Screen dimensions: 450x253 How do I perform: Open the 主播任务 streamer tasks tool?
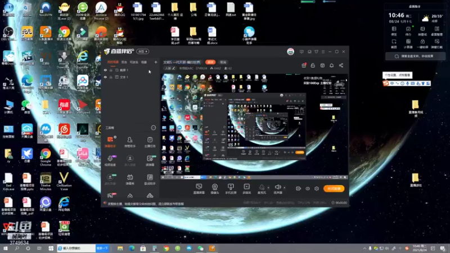(x=150, y=142)
